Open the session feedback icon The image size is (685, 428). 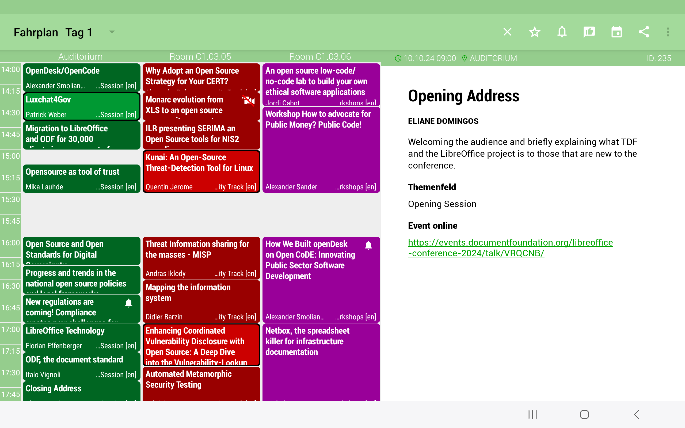click(x=589, y=32)
